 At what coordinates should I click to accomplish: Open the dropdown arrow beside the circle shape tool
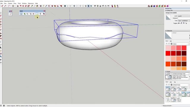point(15,6)
